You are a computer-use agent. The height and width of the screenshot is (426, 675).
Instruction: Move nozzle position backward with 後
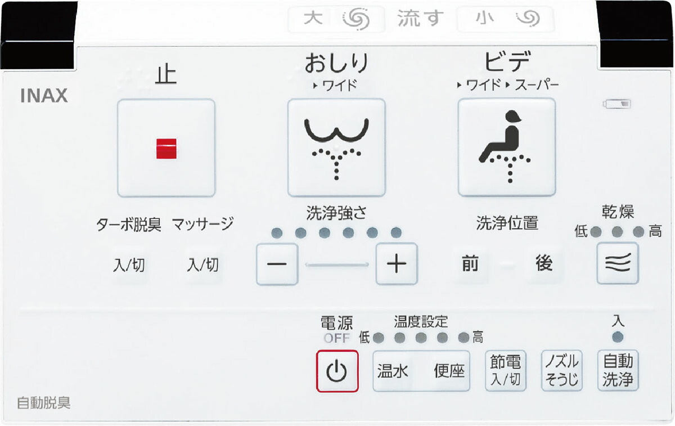(x=543, y=263)
